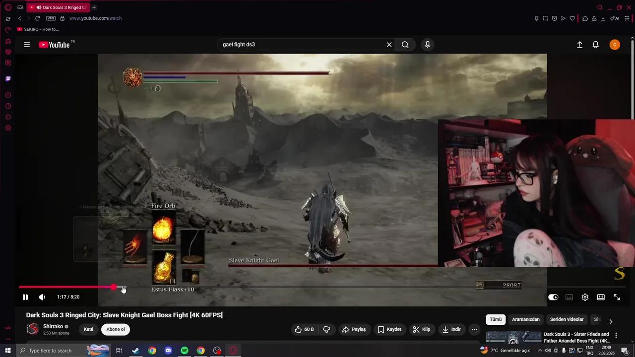635x357 pixels.
Task: Submit search with the magnifier button
Action: click(x=405, y=45)
